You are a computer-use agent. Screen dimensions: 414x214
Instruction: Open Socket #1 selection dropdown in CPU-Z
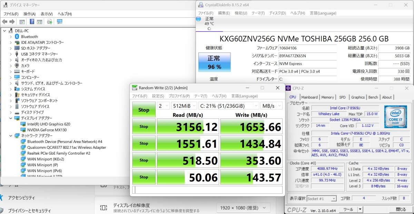coord(321,198)
